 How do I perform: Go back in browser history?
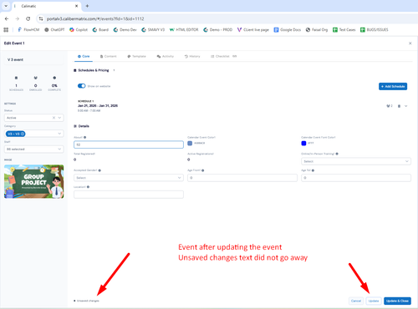(x=7, y=18)
